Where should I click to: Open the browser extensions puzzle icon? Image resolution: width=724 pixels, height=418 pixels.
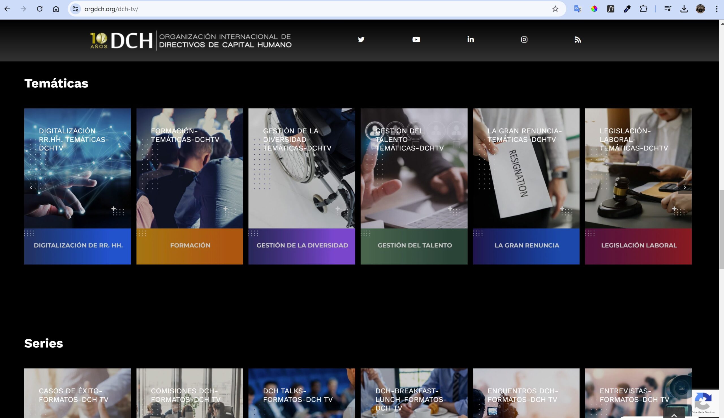click(x=643, y=9)
